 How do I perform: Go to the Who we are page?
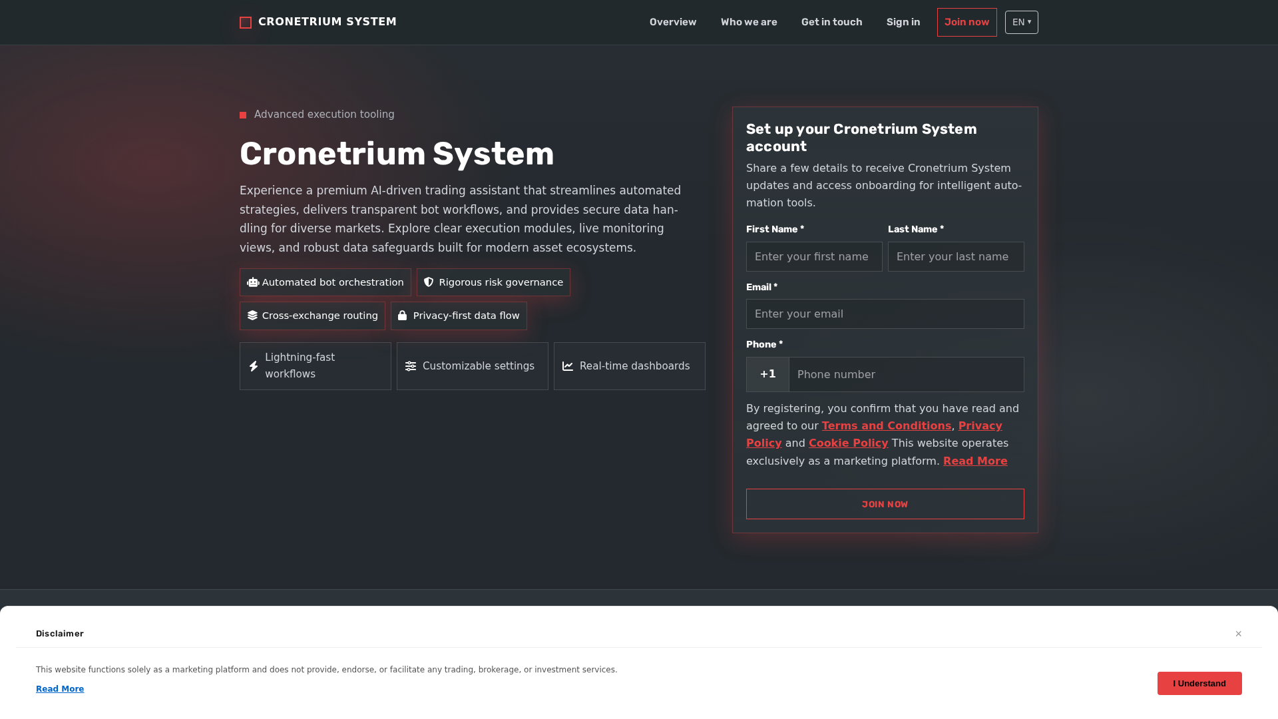click(x=749, y=22)
